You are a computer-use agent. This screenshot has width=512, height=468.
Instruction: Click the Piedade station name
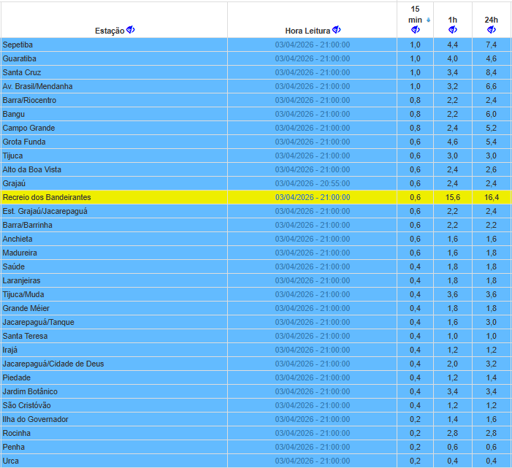[x=17, y=377]
